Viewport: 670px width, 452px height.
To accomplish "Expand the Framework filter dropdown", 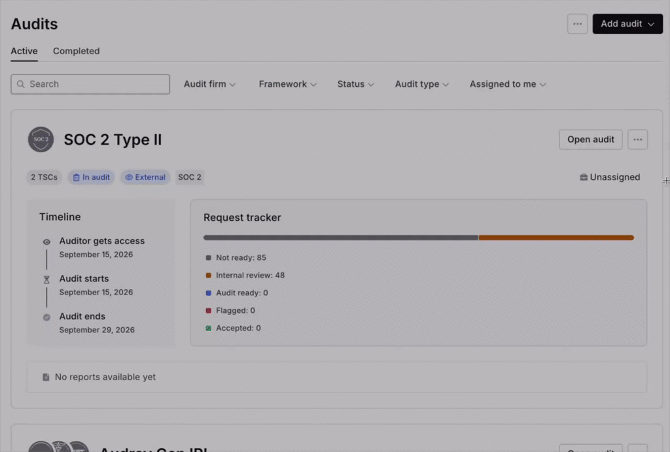I will 288,84.
